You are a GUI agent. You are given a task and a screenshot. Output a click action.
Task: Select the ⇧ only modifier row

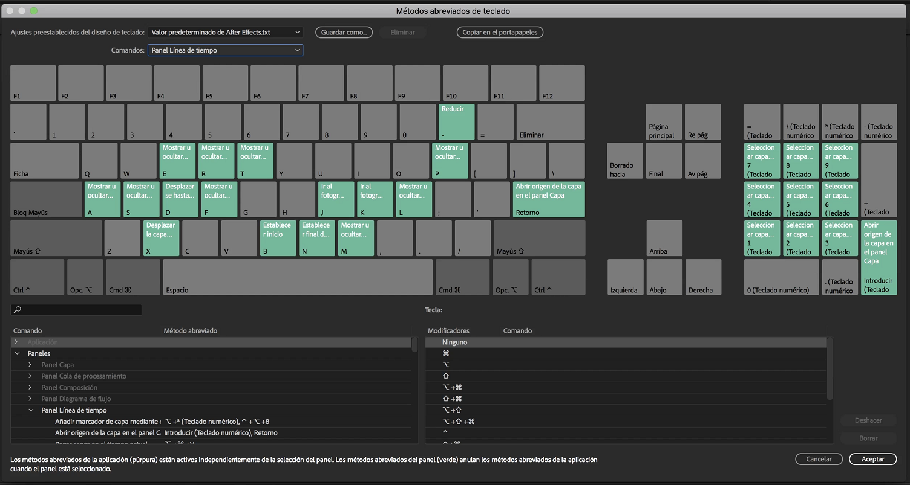pyautogui.click(x=626, y=376)
